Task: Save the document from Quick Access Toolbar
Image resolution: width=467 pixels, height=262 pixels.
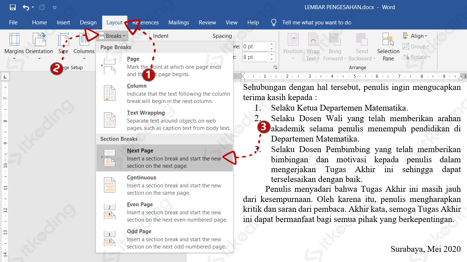Action: tap(13, 7)
